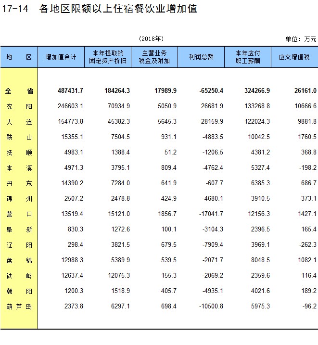
Task: Select the 利润总额 column header
Action: 201,57
